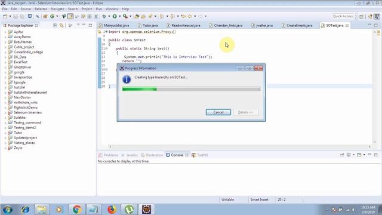This screenshot has width=382, height=215.
Task: Open the New file dropdown arrow
Action: pyautogui.click(x=10, y=16)
